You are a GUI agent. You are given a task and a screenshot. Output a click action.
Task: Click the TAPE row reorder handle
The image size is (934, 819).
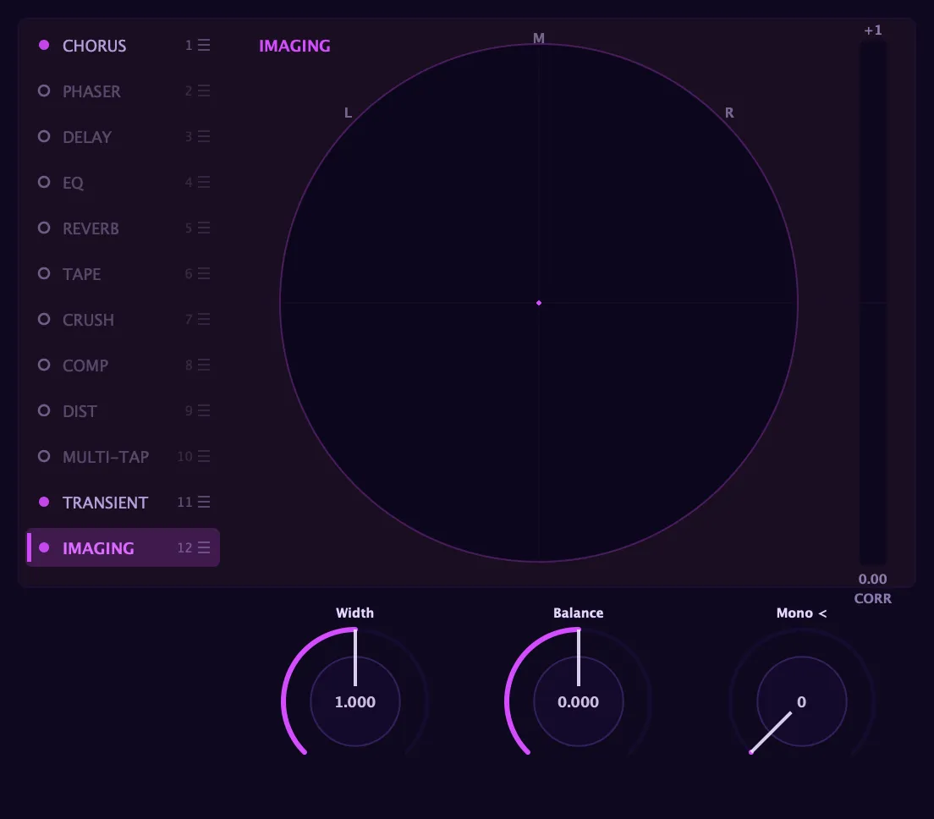coord(204,273)
